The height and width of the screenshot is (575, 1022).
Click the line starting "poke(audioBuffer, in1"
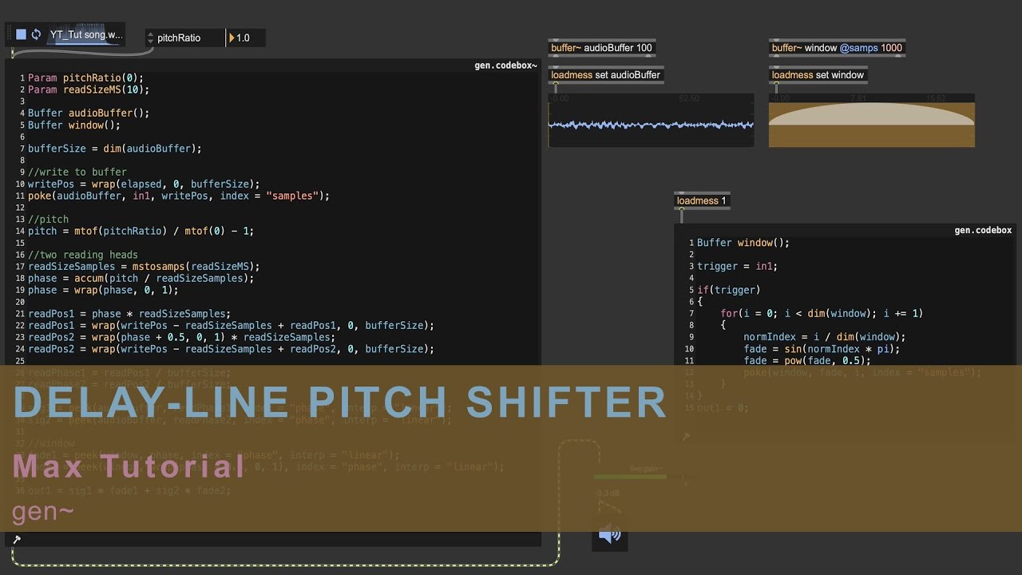tap(179, 196)
